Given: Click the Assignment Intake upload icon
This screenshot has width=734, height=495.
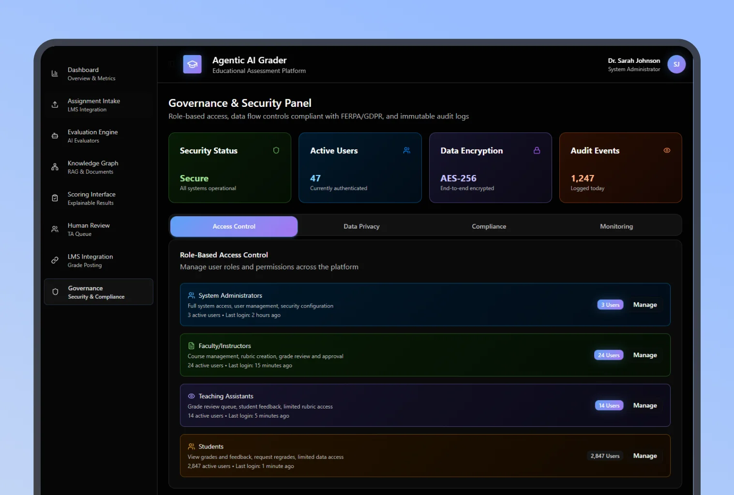Looking at the screenshot, I should [56, 104].
